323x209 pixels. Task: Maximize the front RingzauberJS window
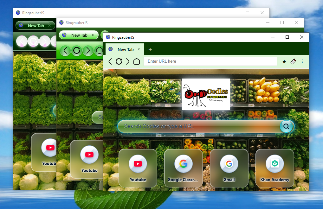tap(287, 37)
